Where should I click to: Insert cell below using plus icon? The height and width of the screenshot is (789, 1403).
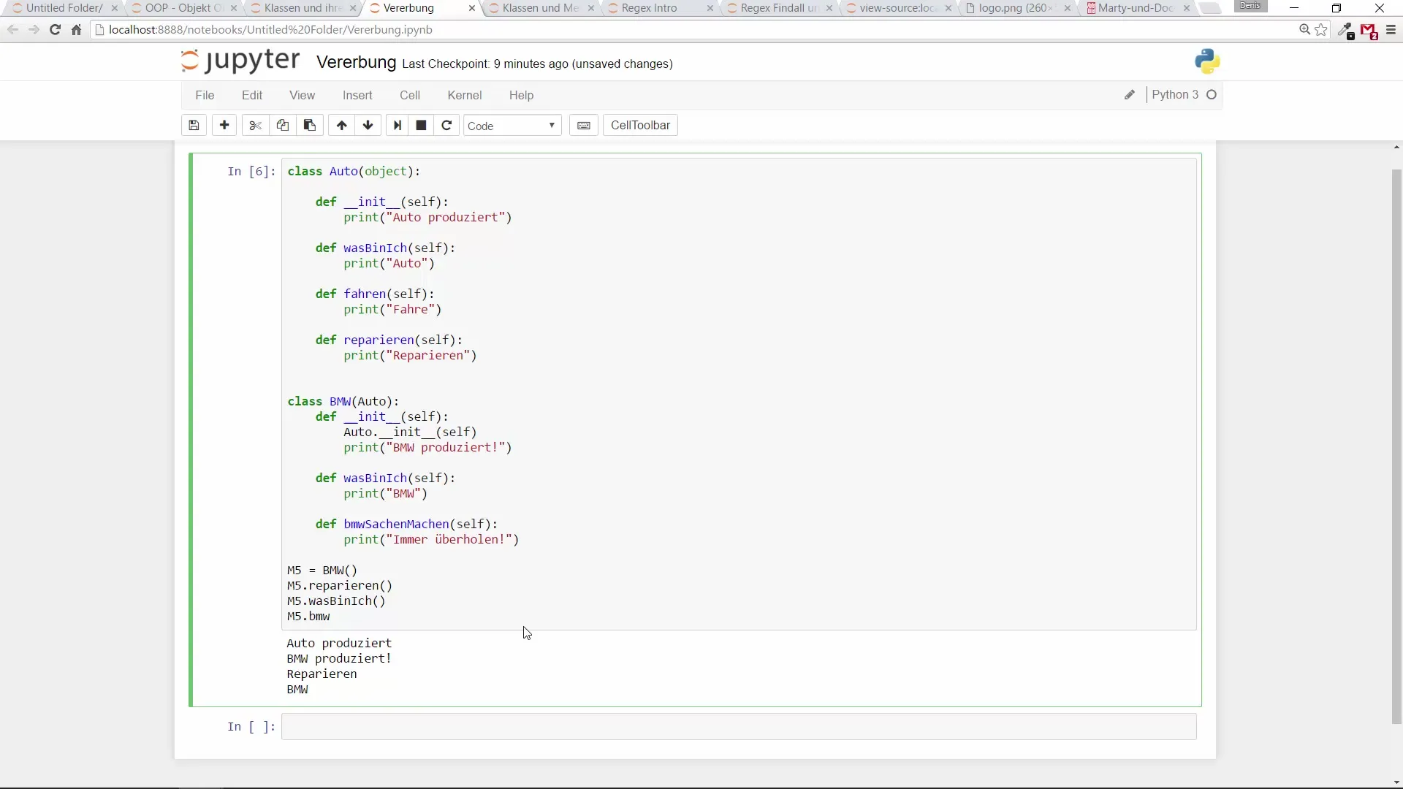[x=224, y=126]
